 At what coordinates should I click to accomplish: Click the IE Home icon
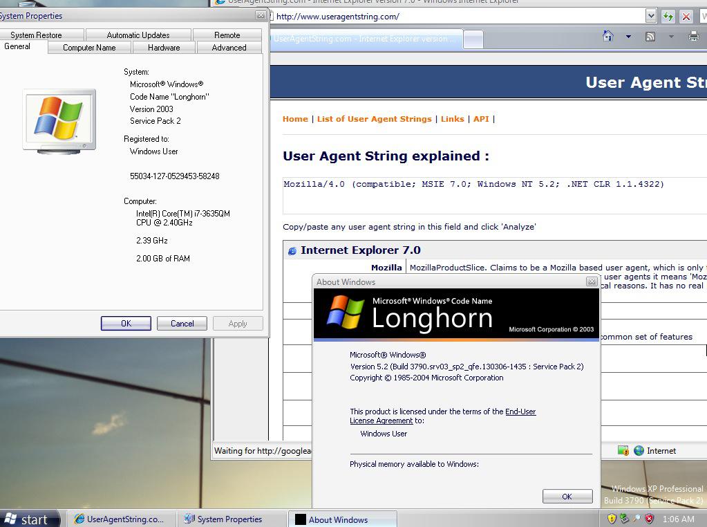608,36
